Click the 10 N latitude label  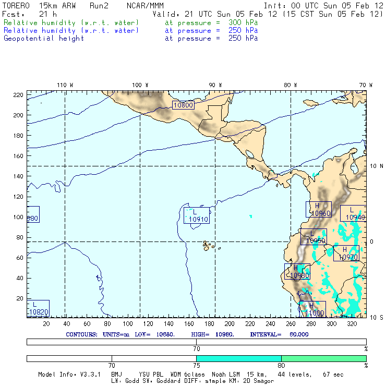(377, 166)
